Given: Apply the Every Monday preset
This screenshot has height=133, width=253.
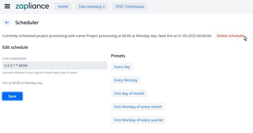Looking at the screenshot, I should tap(126, 80).
